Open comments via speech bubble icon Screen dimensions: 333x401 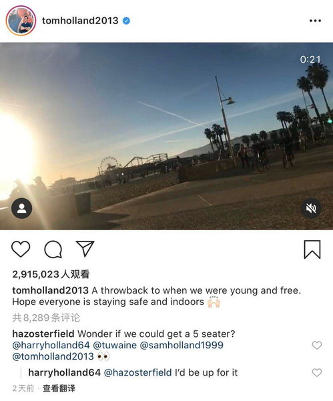coord(53,250)
